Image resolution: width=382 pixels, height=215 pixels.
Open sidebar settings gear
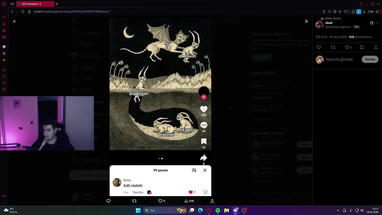click(4, 90)
